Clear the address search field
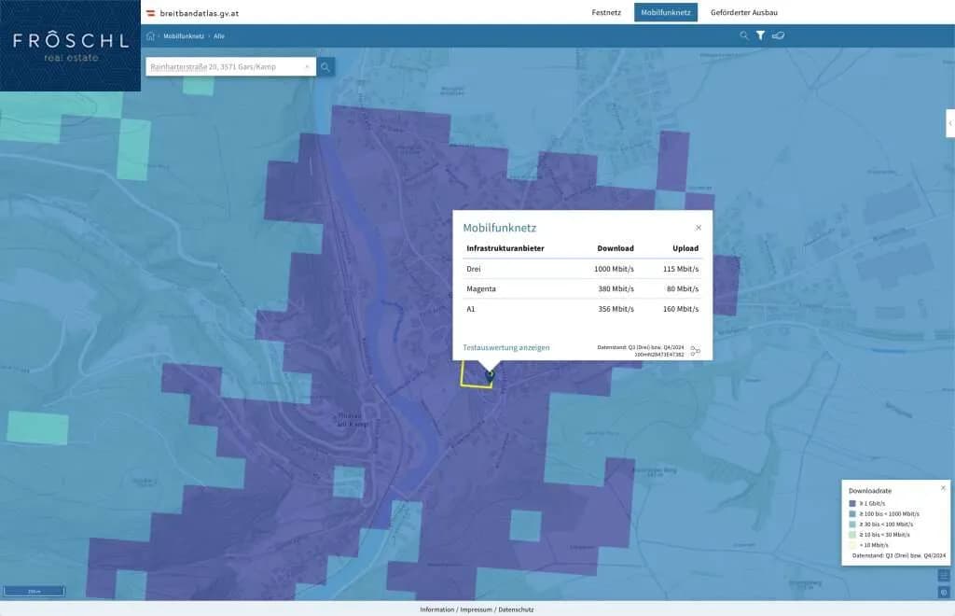 pos(307,67)
